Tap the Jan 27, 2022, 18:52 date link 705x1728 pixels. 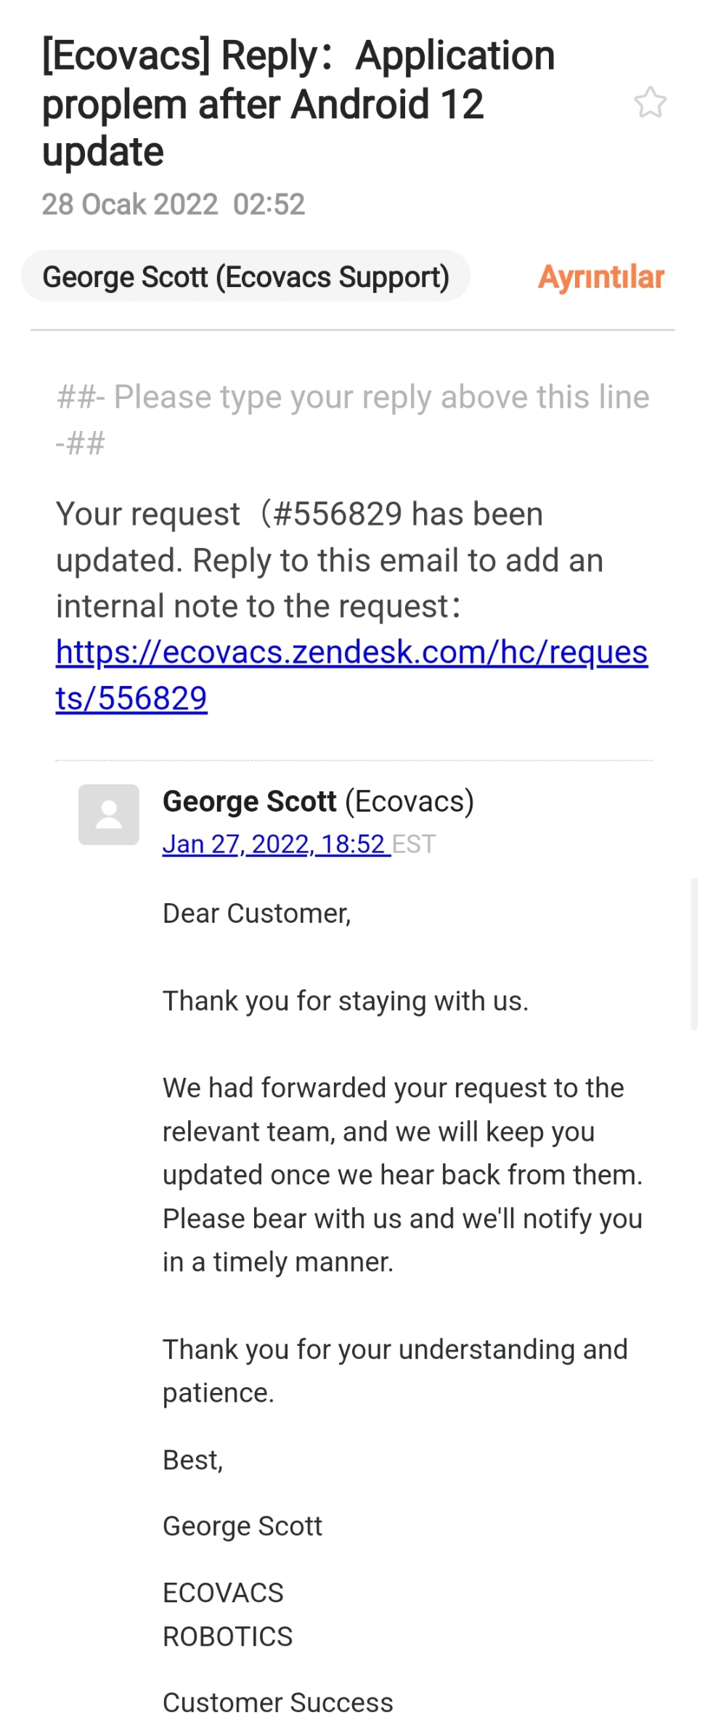277,844
